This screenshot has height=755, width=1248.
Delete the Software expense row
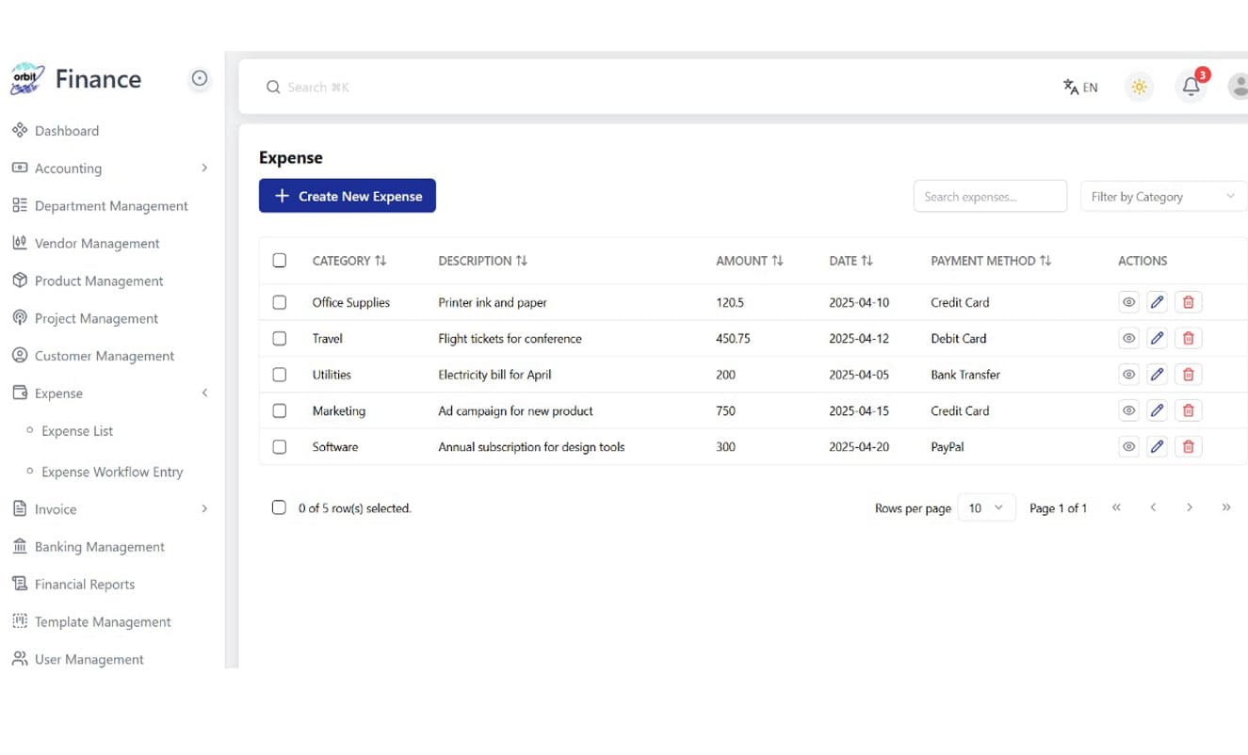(x=1189, y=447)
